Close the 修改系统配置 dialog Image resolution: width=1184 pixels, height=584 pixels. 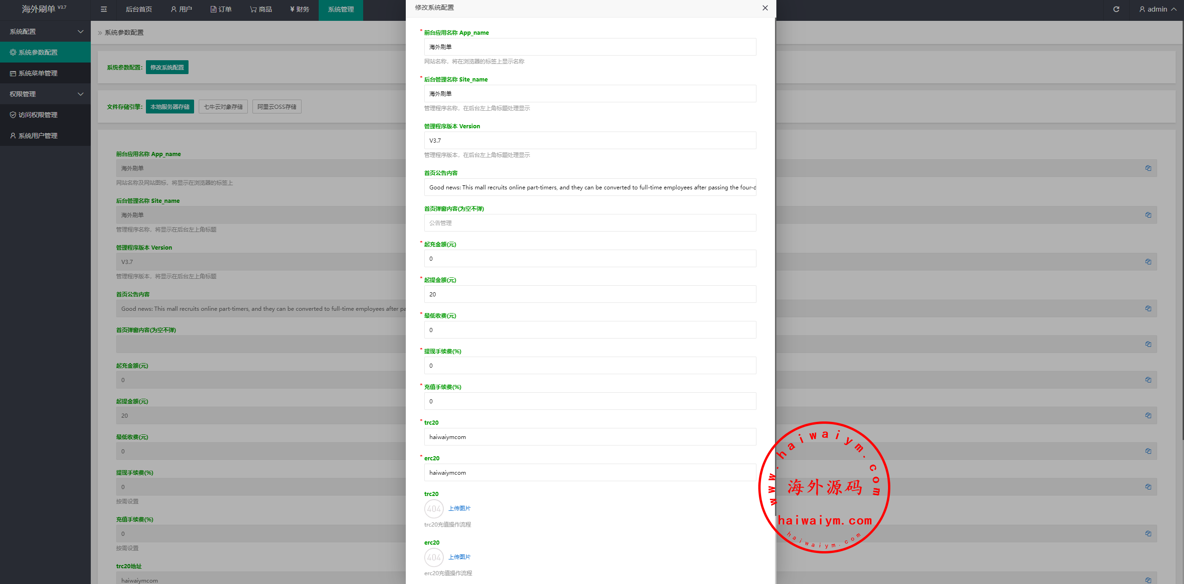coord(765,8)
